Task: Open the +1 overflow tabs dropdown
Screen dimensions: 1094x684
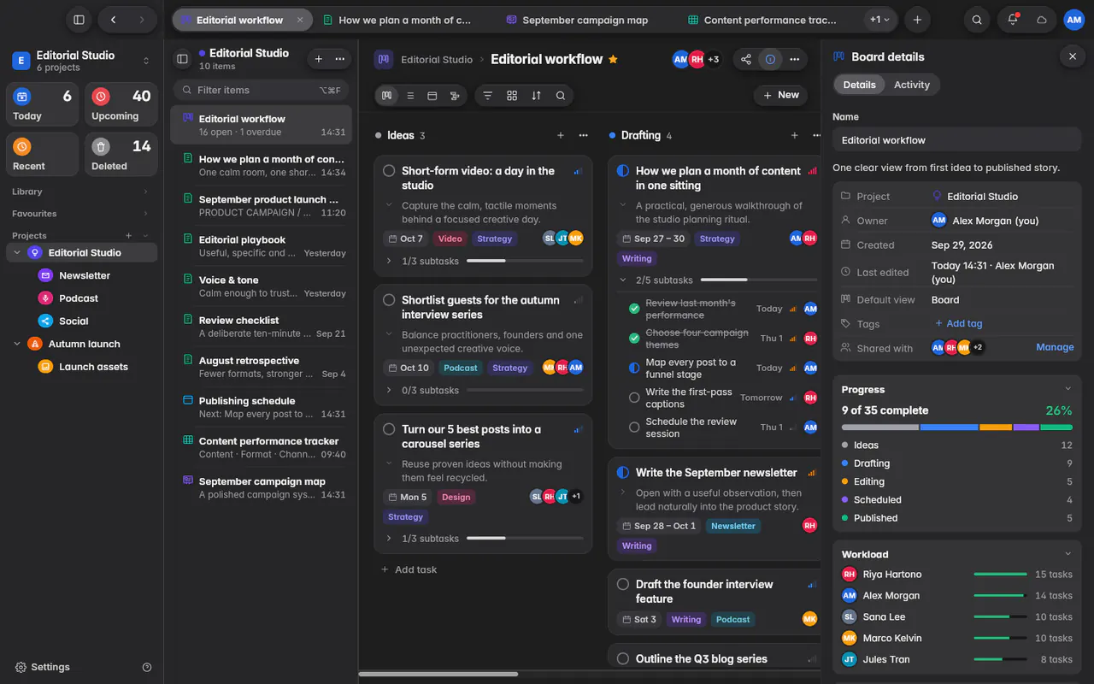Action: pos(880,20)
